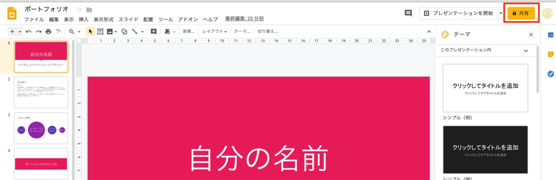
Task: Open the Google Slides home logo
Action: 12,14
